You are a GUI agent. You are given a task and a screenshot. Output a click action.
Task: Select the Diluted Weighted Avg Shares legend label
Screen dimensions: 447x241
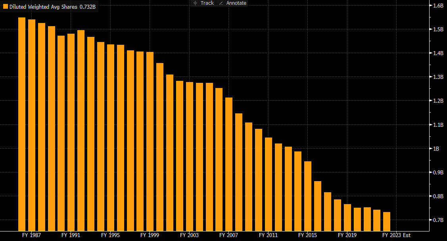point(52,7)
